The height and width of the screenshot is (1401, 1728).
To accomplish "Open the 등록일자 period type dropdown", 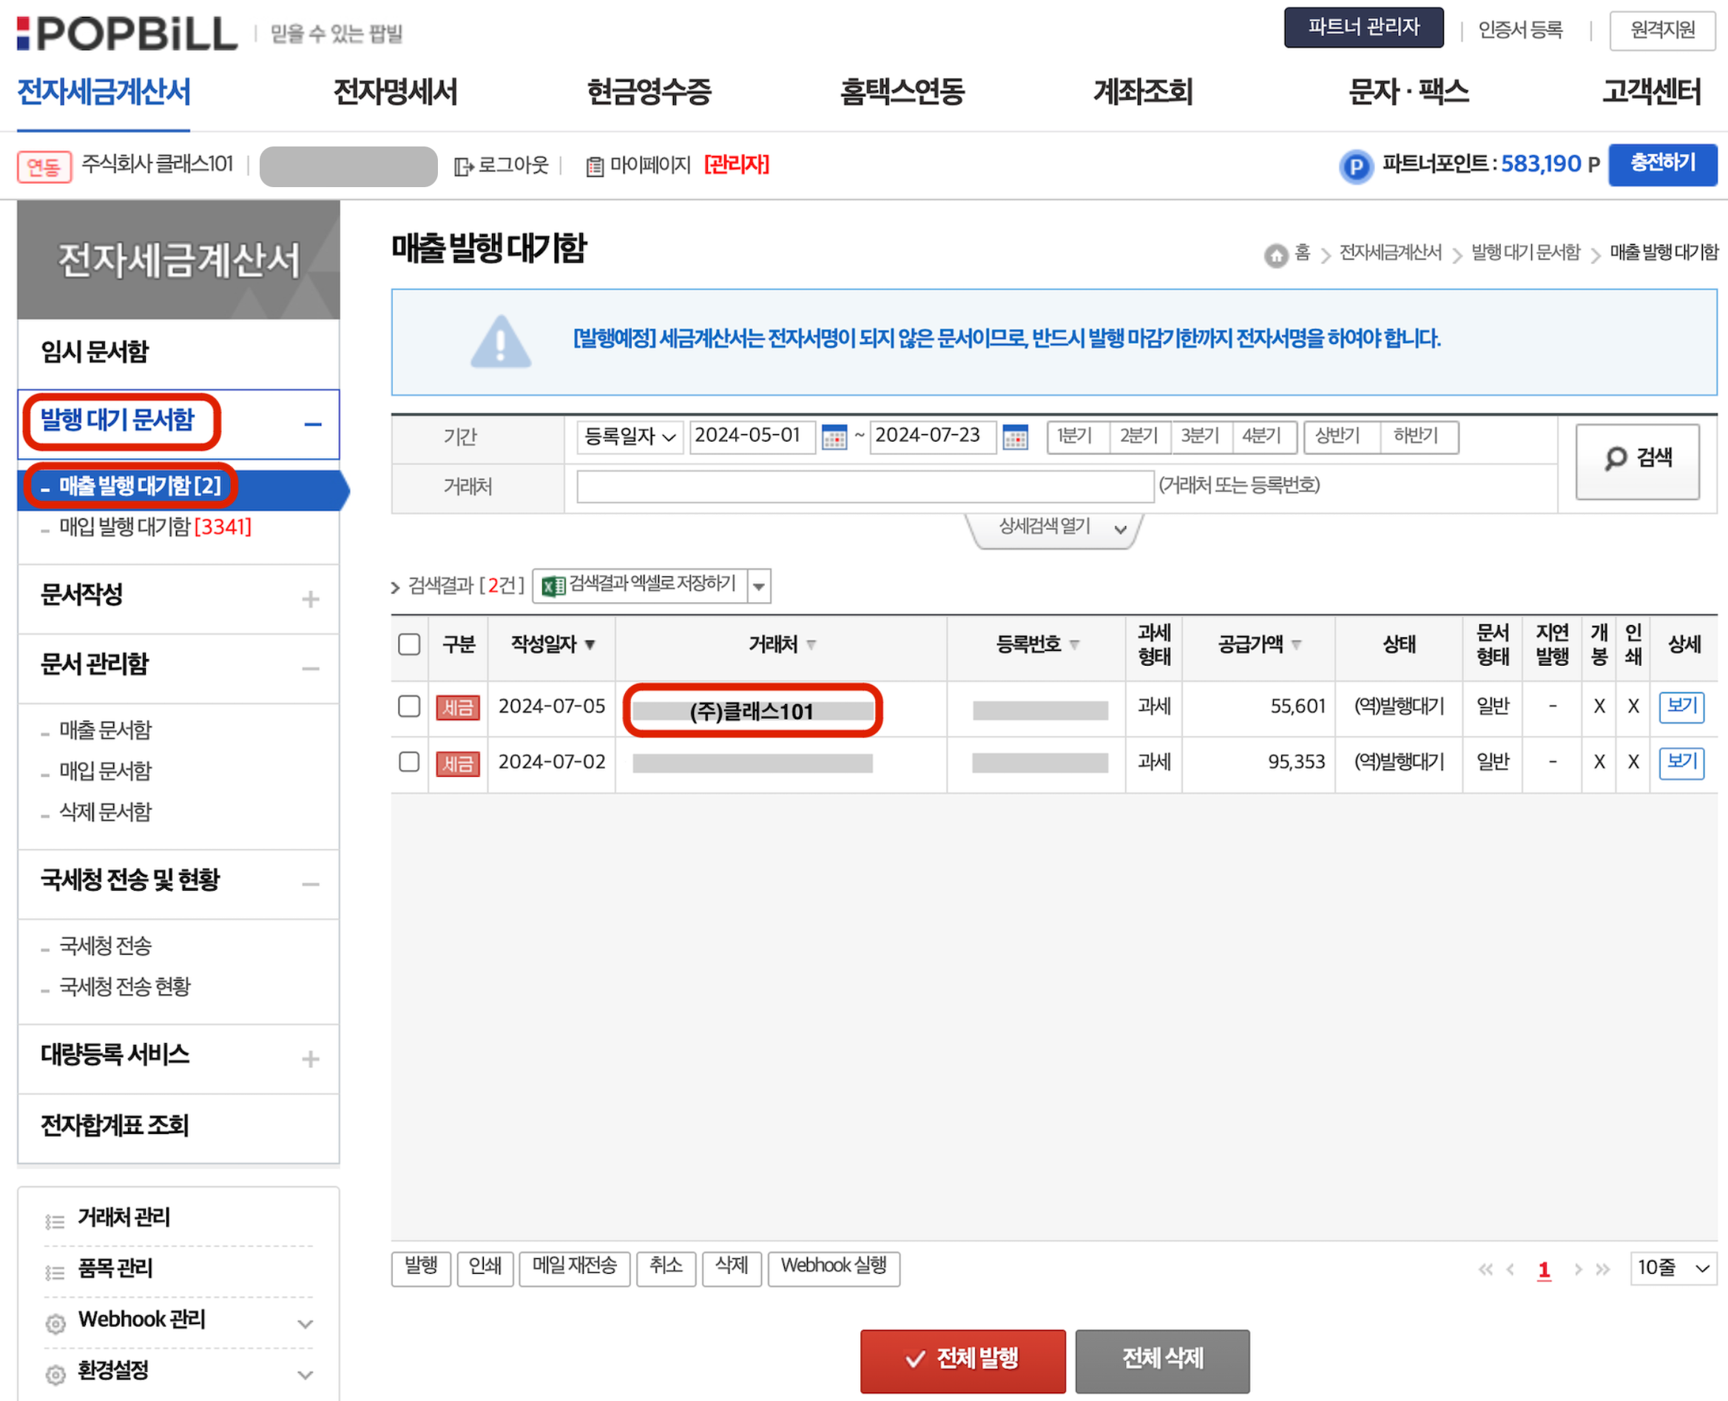I will point(630,436).
